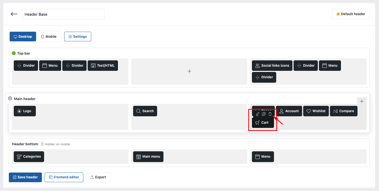This screenshot has height=191, width=379.
Task: Open Main header row settings gear
Action: click(10, 98)
